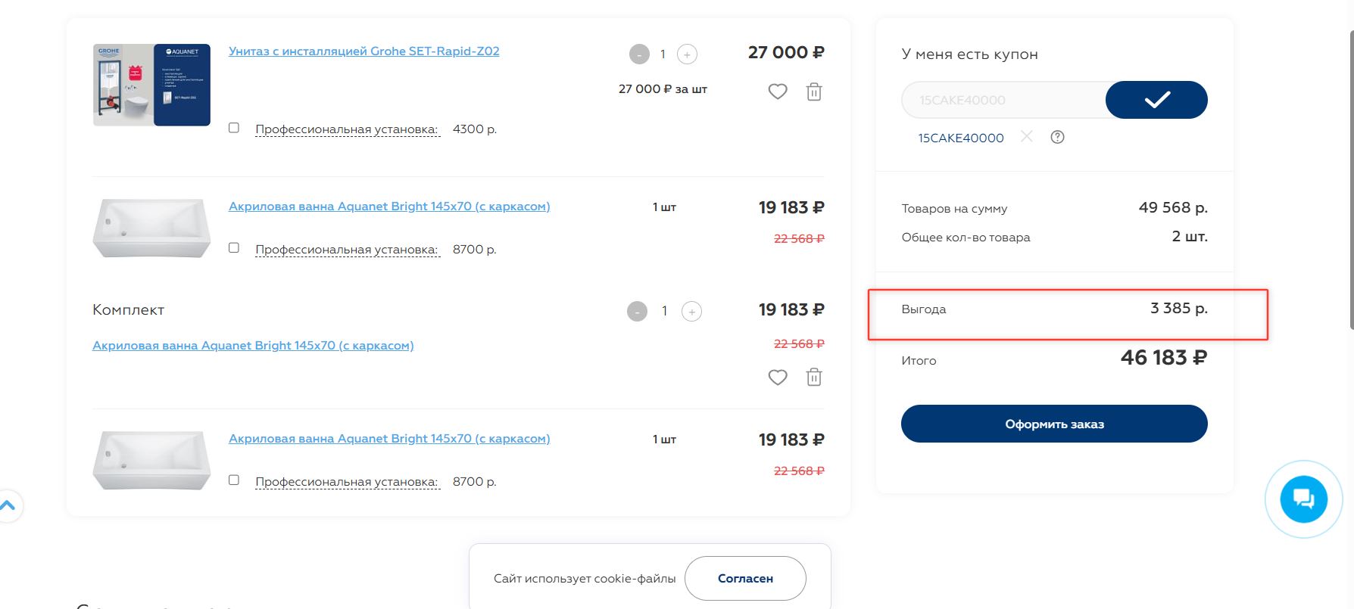
Task: Remove the Комплект bundle from cart
Action: click(814, 377)
